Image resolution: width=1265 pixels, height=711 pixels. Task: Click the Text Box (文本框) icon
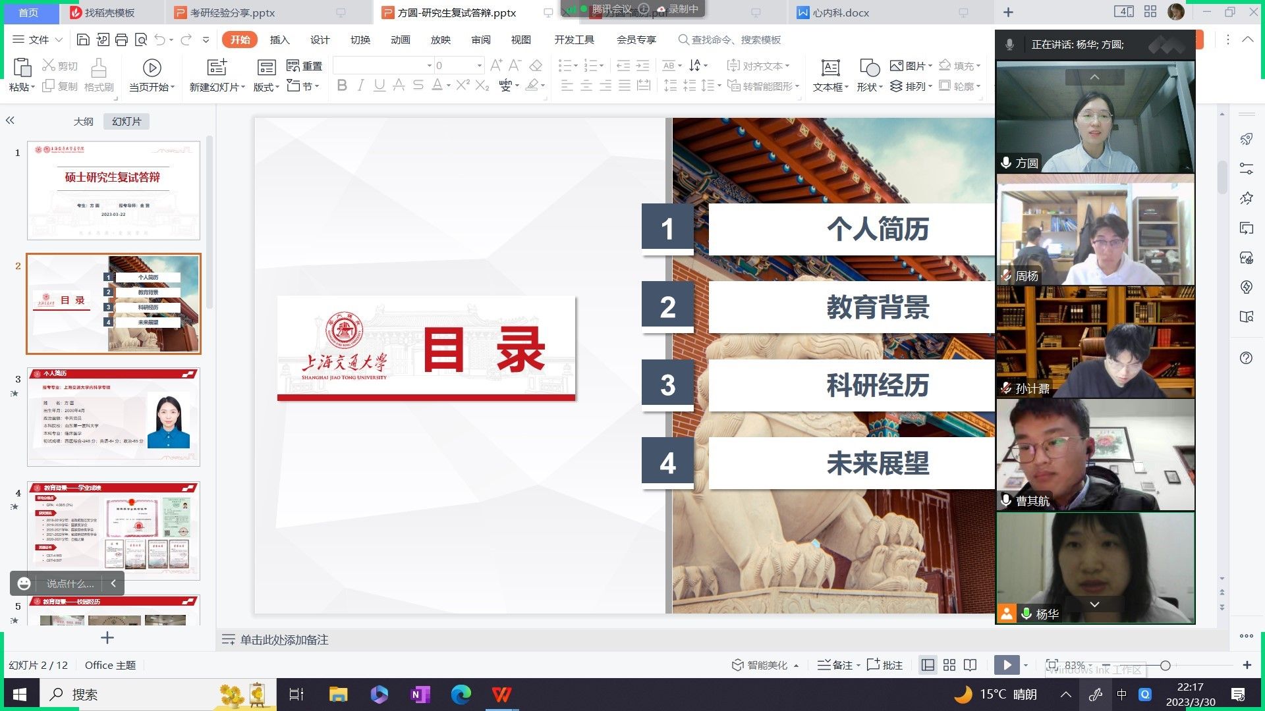(830, 68)
